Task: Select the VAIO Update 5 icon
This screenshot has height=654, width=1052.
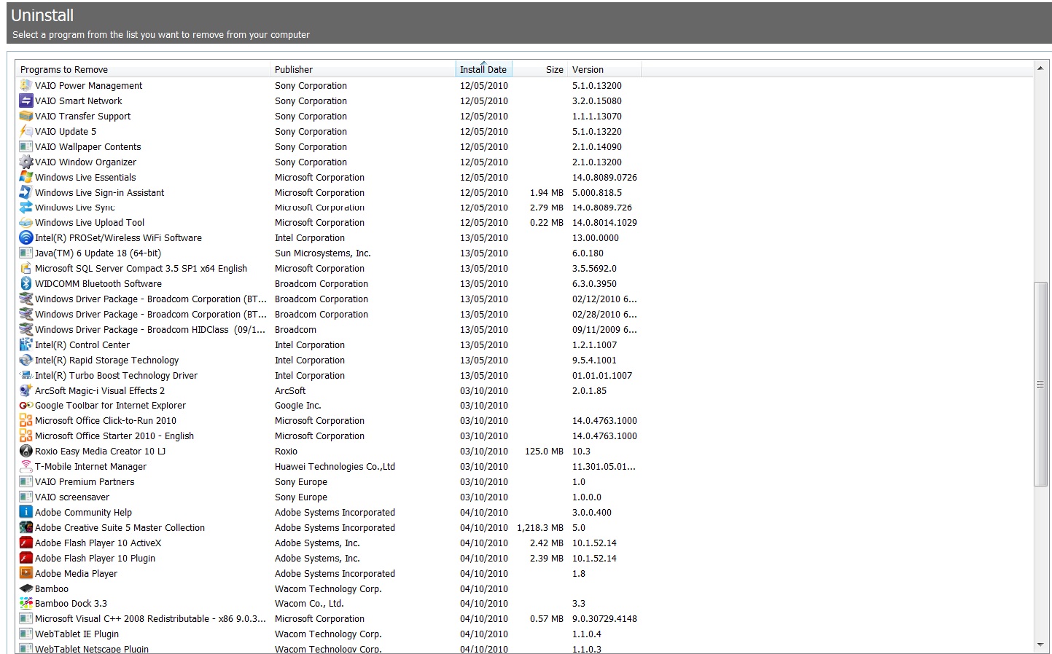Action: [x=26, y=131]
